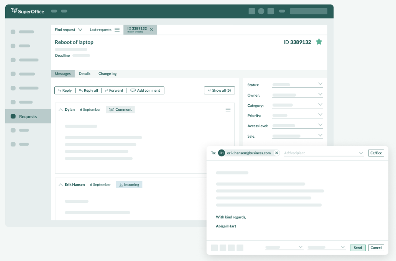
Task: Open the Priority dropdown
Action: [x=298, y=115]
